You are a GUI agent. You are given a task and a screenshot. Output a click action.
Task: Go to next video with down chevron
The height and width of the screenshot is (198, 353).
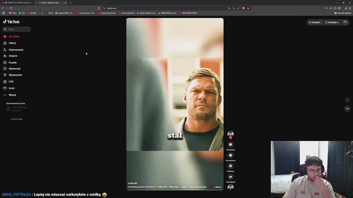(347, 109)
